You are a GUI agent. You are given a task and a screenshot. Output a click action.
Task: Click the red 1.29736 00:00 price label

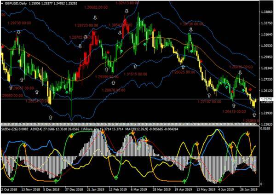19,23
